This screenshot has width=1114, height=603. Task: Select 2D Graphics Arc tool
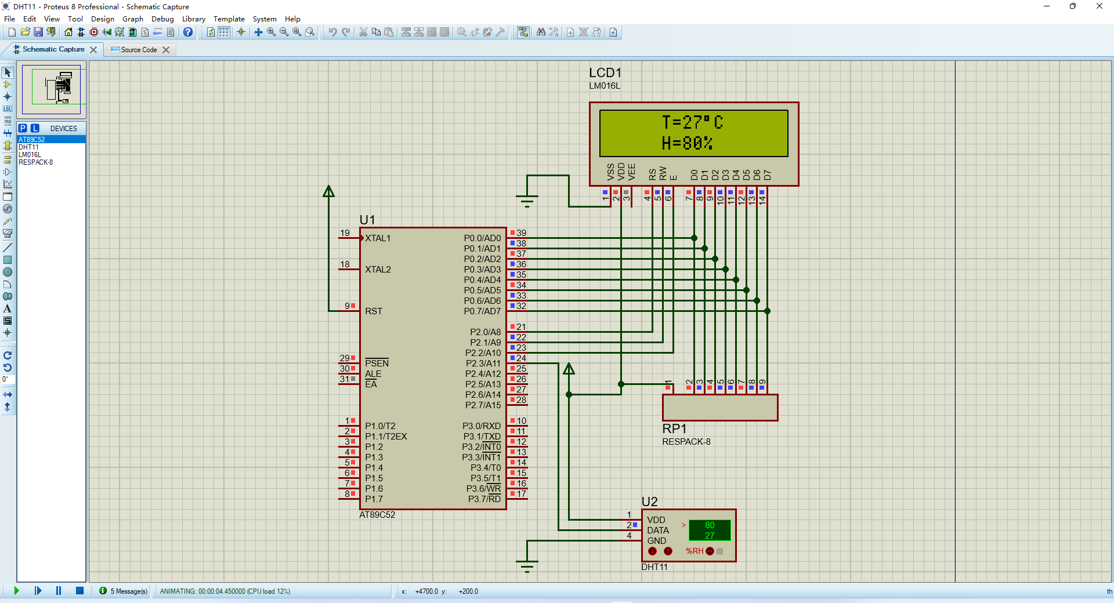8,284
